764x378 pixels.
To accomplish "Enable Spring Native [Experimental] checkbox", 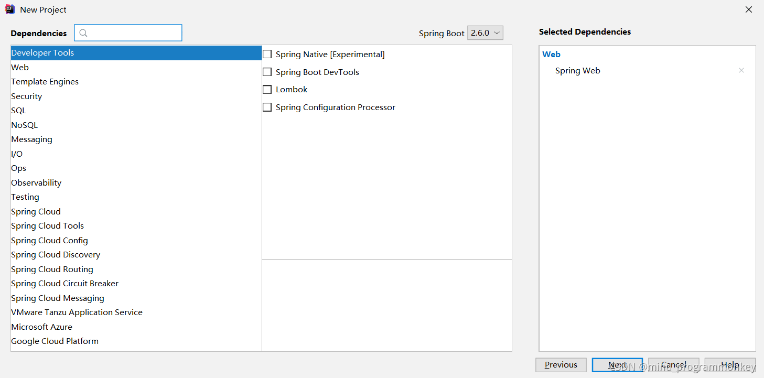I will click(x=267, y=54).
